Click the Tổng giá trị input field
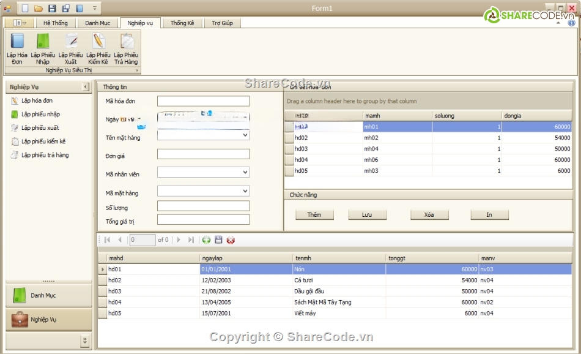The width and height of the screenshot is (581, 354). pos(203,220)
